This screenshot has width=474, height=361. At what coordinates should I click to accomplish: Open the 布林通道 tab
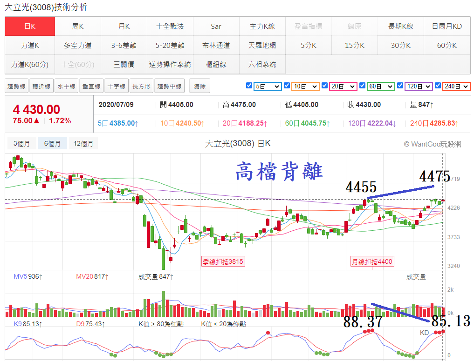coord(216,45)
